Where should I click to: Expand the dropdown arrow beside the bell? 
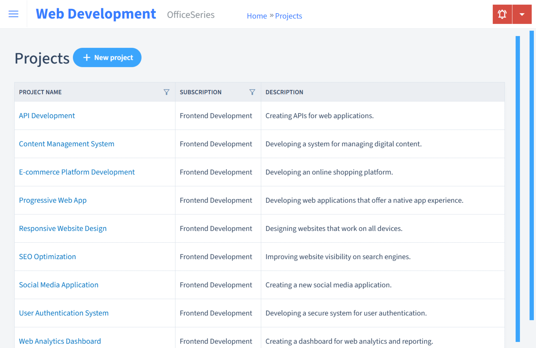pos(522,14)
